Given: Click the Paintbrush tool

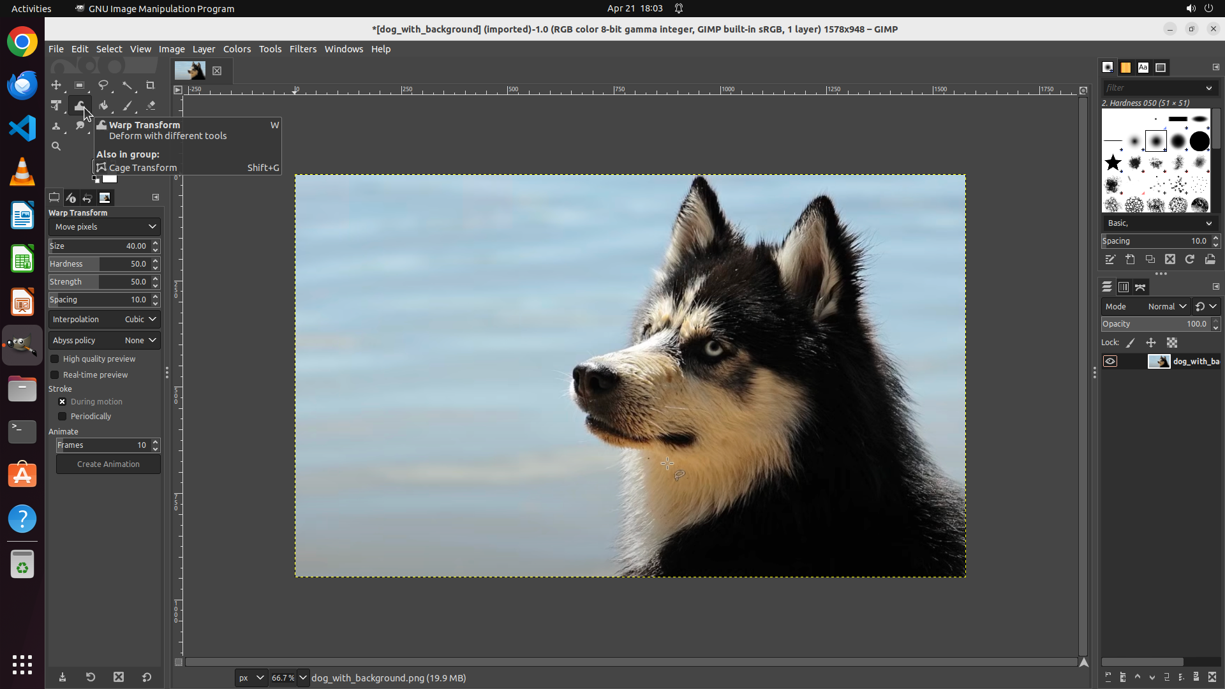Looking at the screenshot, I should click(128, 106).
